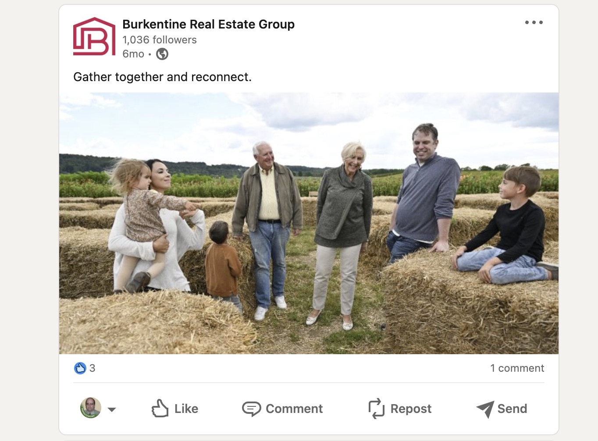Image resolution: width=598 pixels, height=441 pixels.
Task: Click the blue thumbs-up reaction badge
Action: tap(80, 368)
